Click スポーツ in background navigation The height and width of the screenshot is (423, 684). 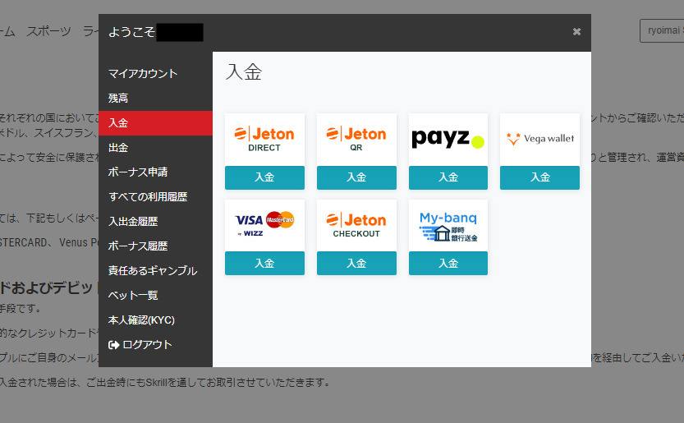[x=48, y=31]
